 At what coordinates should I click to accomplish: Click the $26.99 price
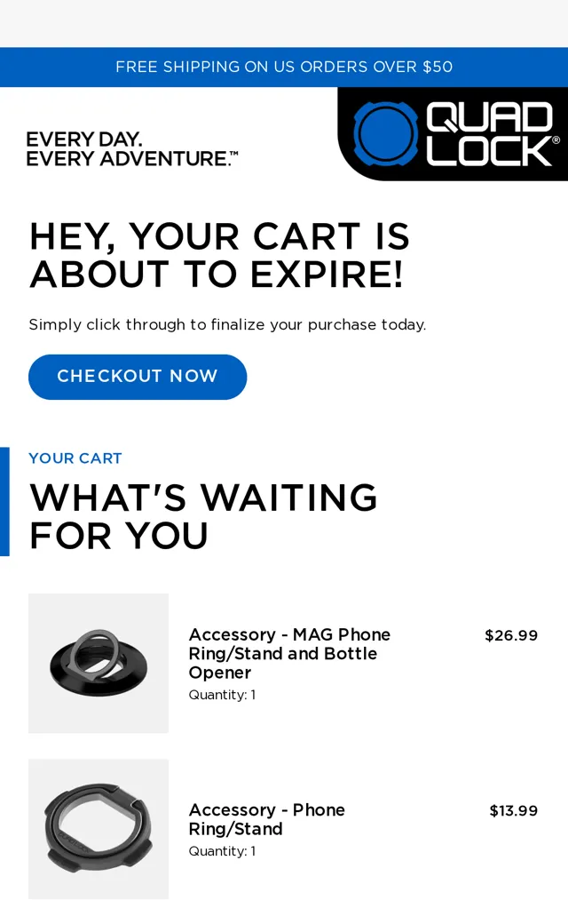pos(511,635)
